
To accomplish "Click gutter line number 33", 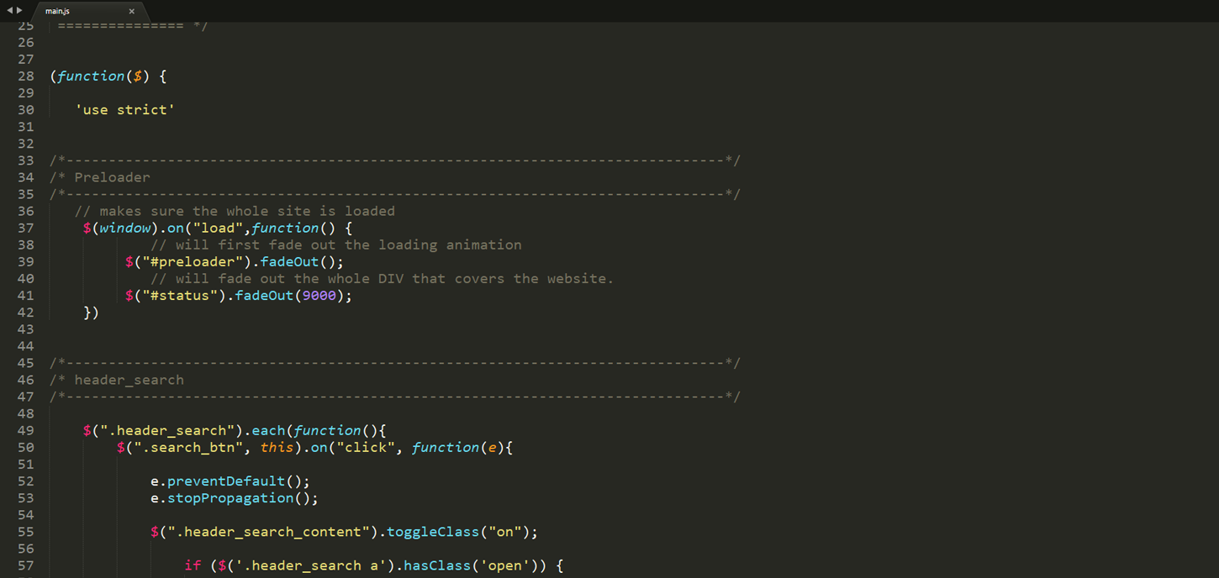I will point(25,160).
